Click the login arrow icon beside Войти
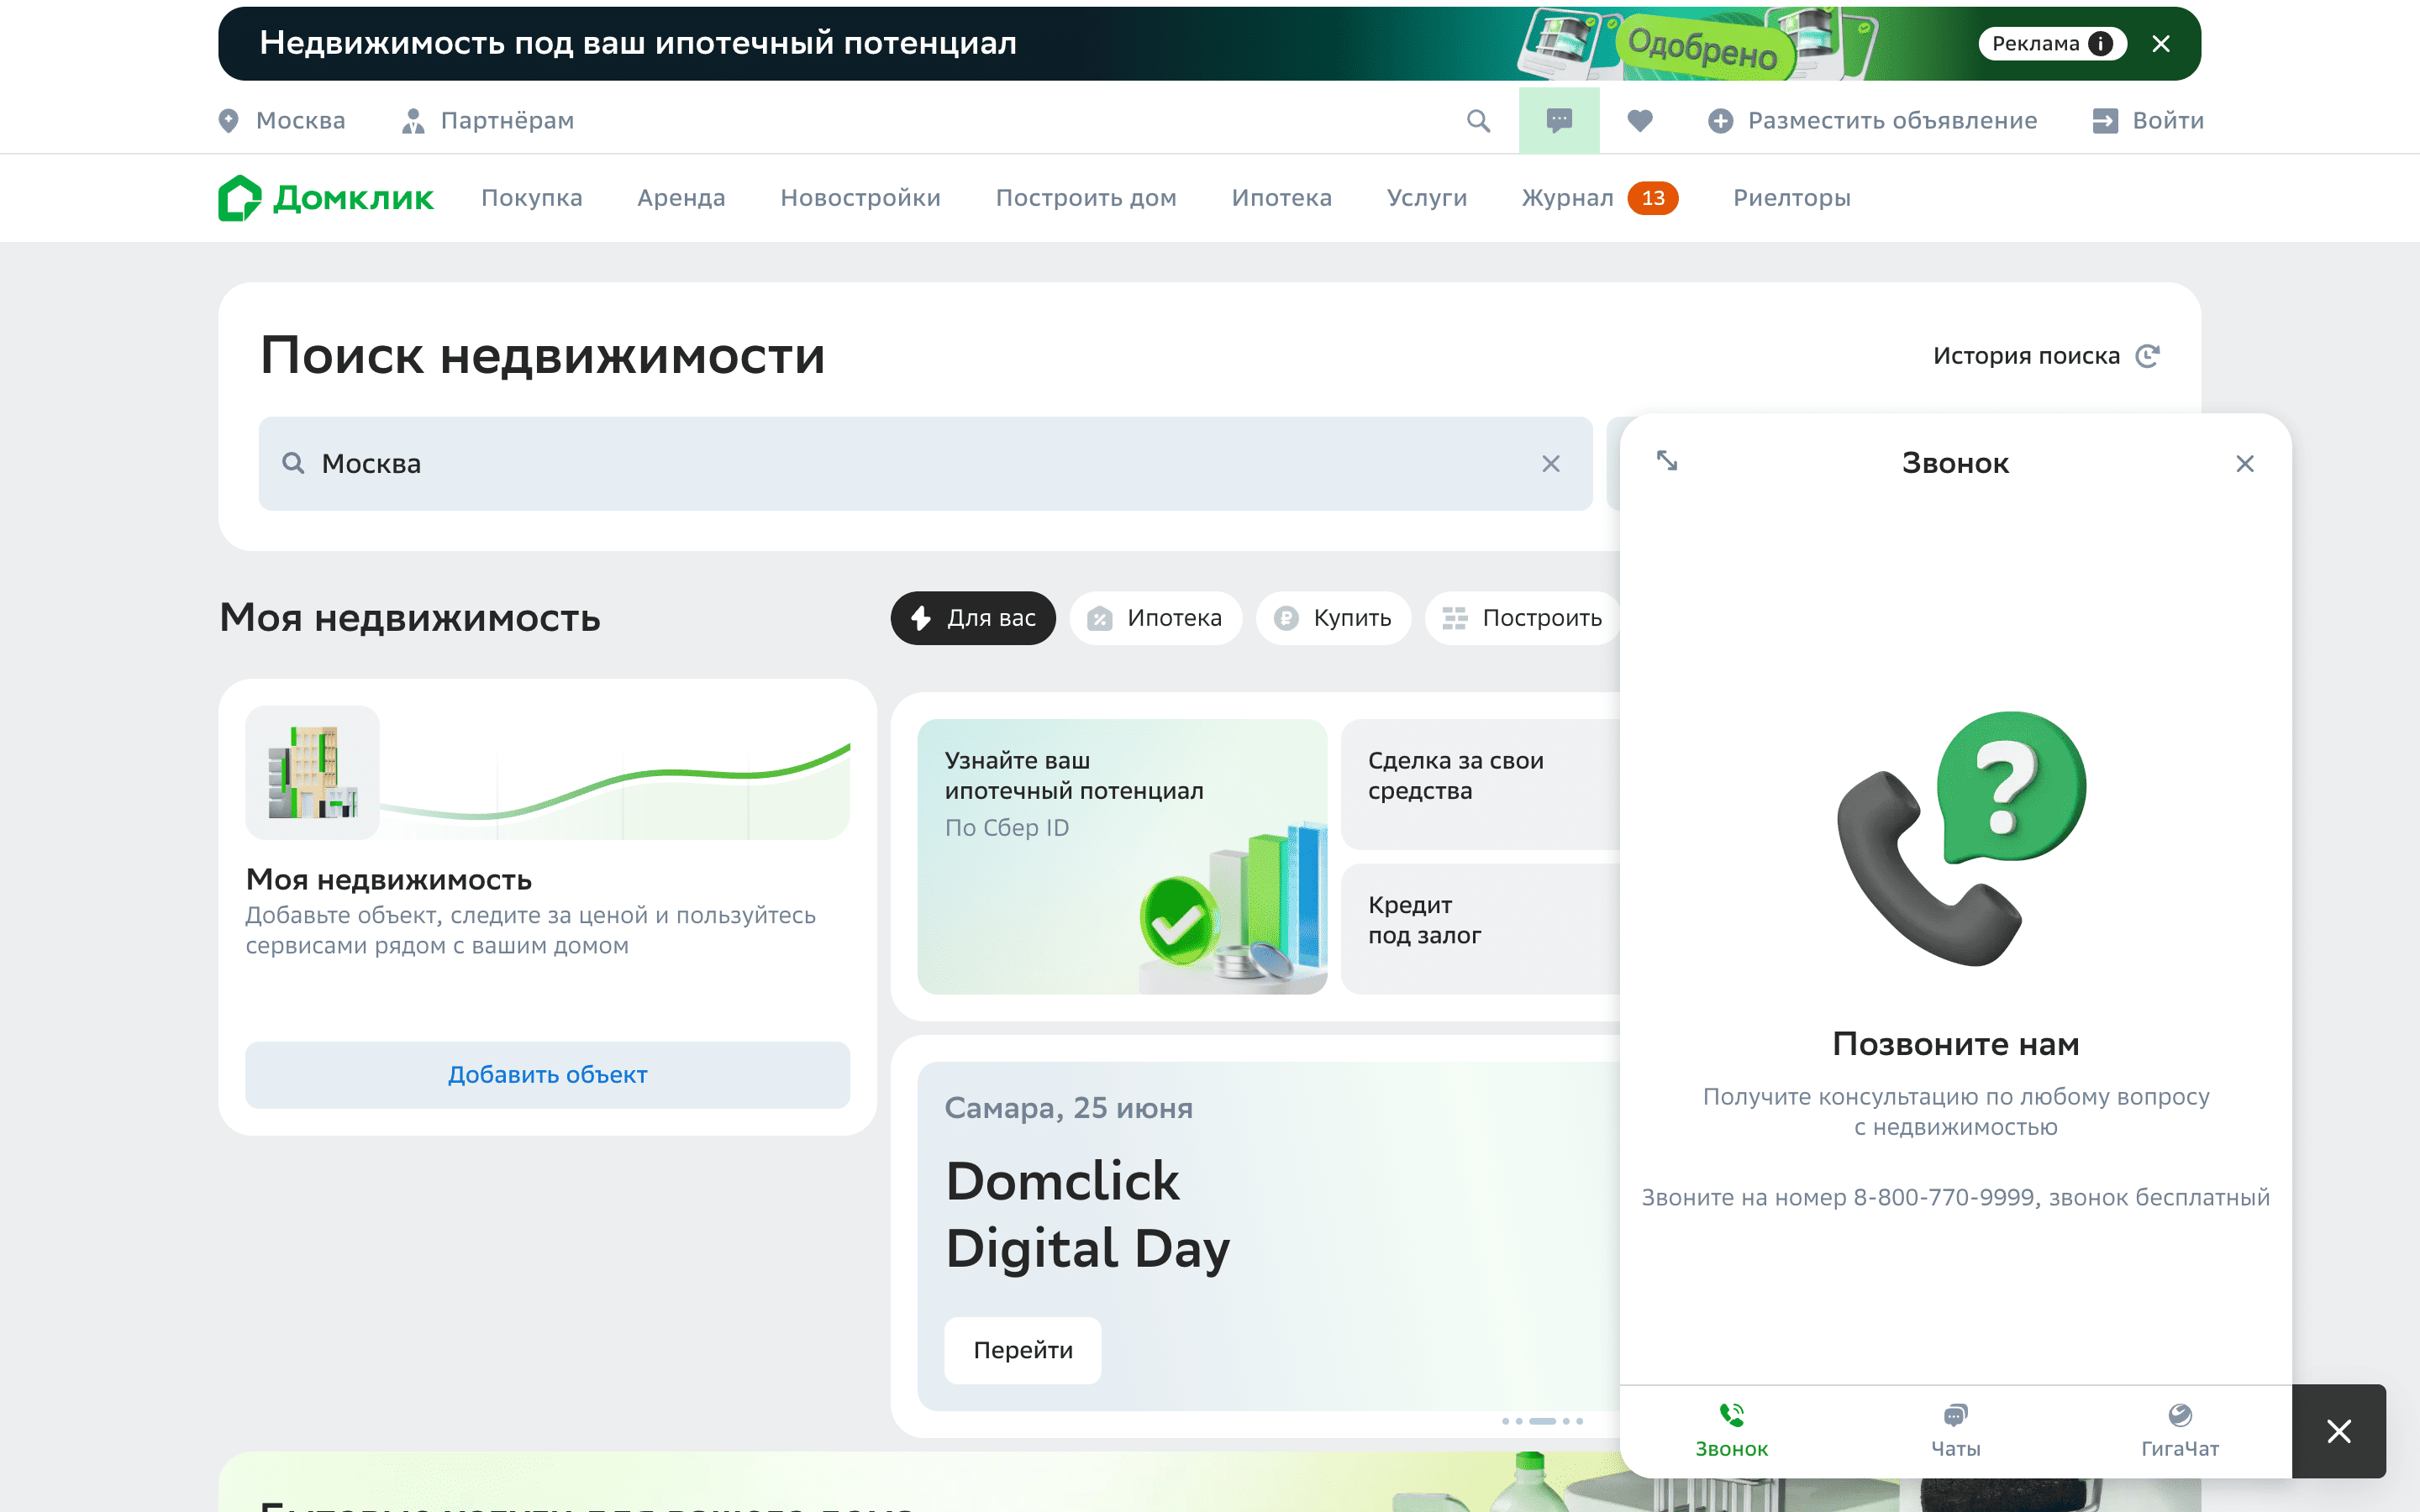The image size is (2420, 1512). pos(2105,121)
